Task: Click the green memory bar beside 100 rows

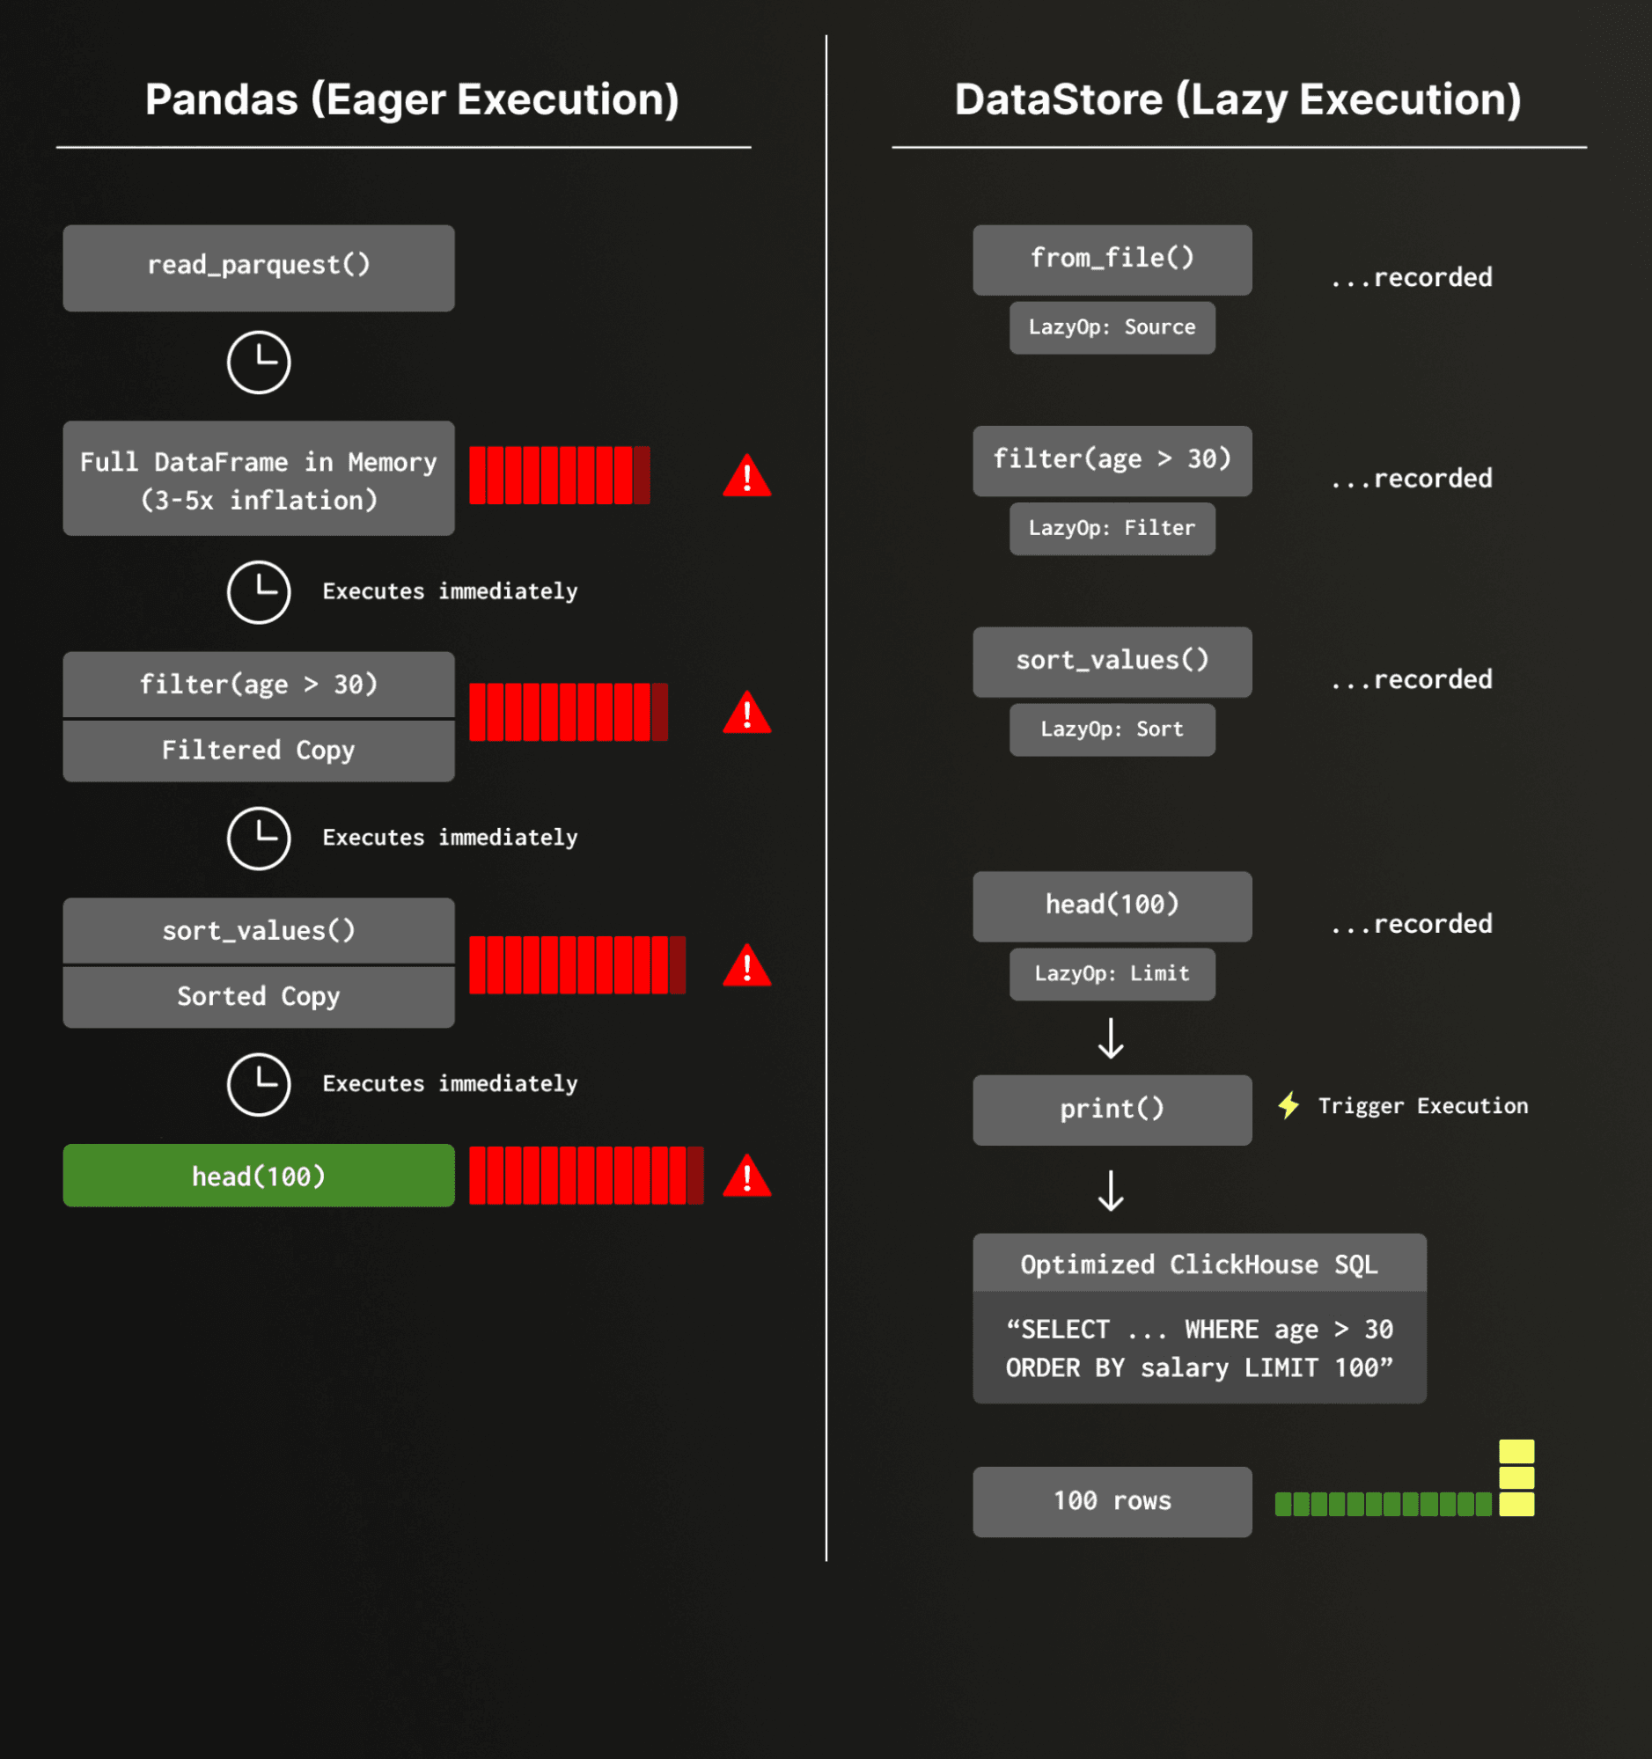Action: (x=1382, y=1504)
